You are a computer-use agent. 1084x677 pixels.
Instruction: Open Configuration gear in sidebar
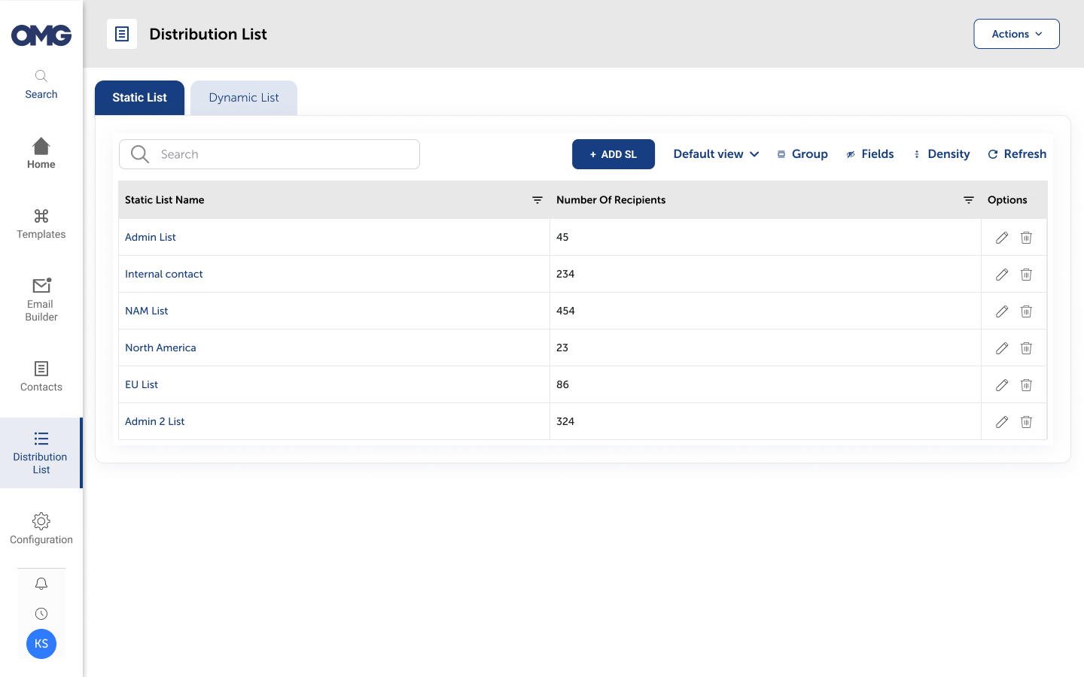[41, 529]
